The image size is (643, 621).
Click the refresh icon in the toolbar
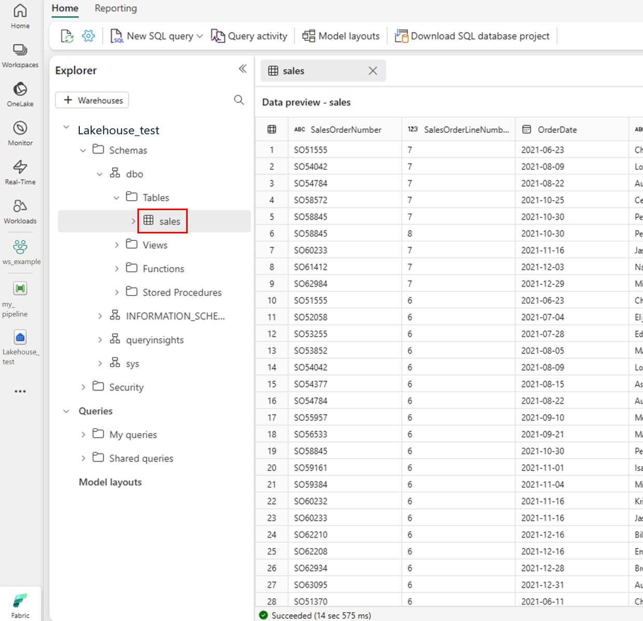(x=67, y=36)
